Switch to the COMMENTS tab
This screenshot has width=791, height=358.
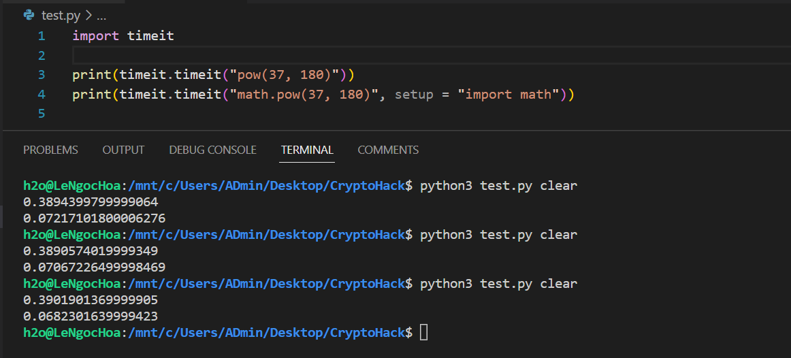pyautogui.click(x=388, y=150)
